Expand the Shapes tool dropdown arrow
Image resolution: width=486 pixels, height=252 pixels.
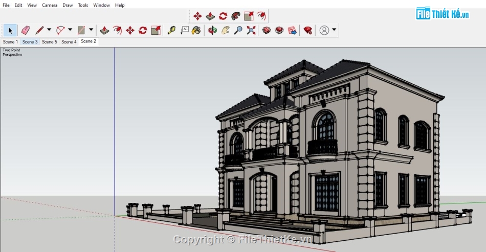pyautogui.click(x=91, y=30)
